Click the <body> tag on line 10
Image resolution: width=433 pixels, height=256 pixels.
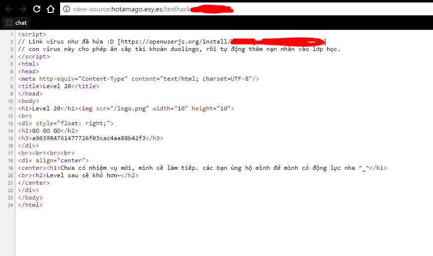pyautogui.click(x=28, y=102)
